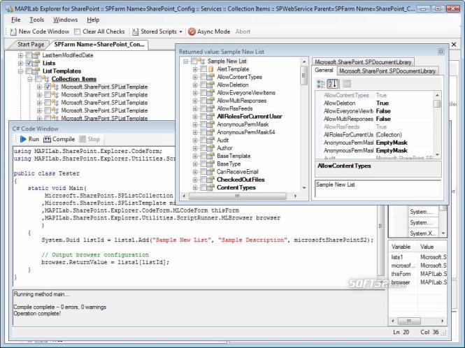
Task: Check the AllowDeletion checkbox
Action: pyautogui.click(x=203, y=85)
